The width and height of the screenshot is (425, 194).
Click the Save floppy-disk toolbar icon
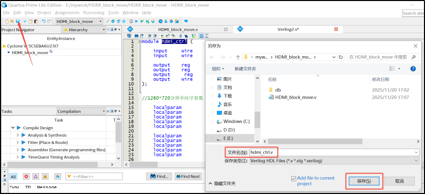tap(18, 21)
